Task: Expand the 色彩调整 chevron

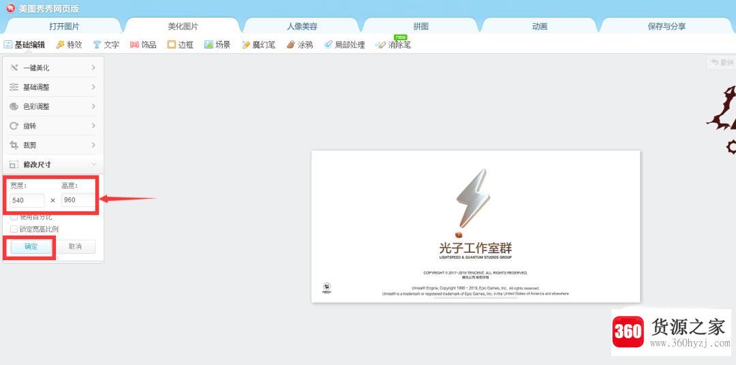Action: [x=93, y=106]
